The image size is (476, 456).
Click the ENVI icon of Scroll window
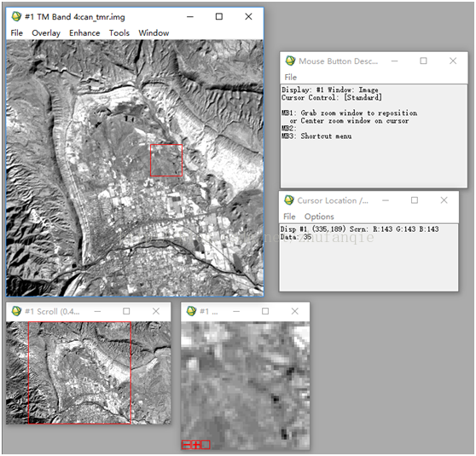16,311
